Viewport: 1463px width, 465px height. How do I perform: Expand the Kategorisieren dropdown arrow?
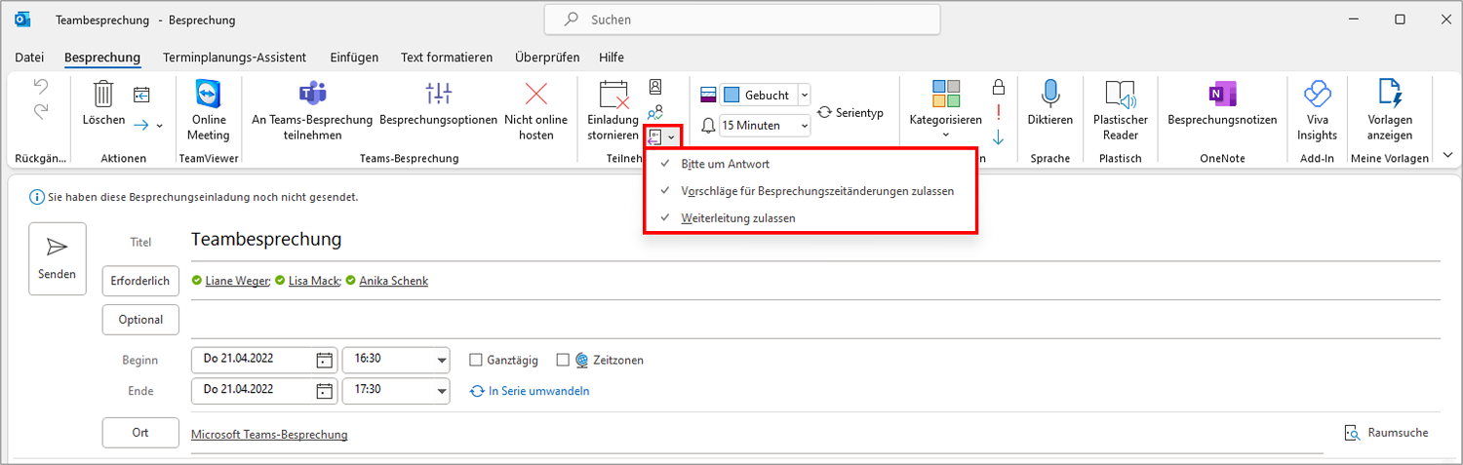(x=945, y=135)
